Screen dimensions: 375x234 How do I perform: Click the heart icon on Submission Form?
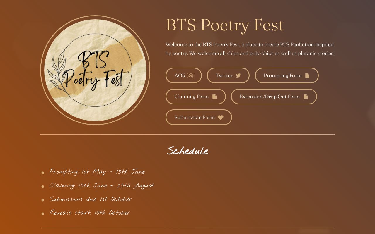pyautogui.click(x=221, y=117)
